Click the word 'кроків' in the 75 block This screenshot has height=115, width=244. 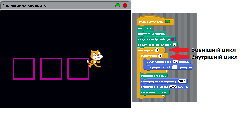coord(184,62)
